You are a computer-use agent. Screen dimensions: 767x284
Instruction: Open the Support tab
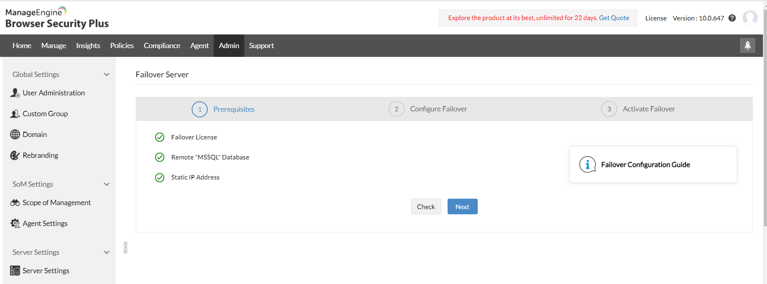261,46
